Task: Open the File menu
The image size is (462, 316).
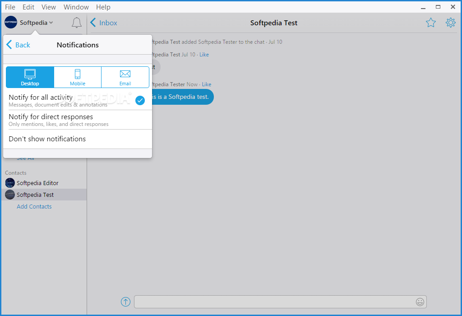Action: point(10,7)
